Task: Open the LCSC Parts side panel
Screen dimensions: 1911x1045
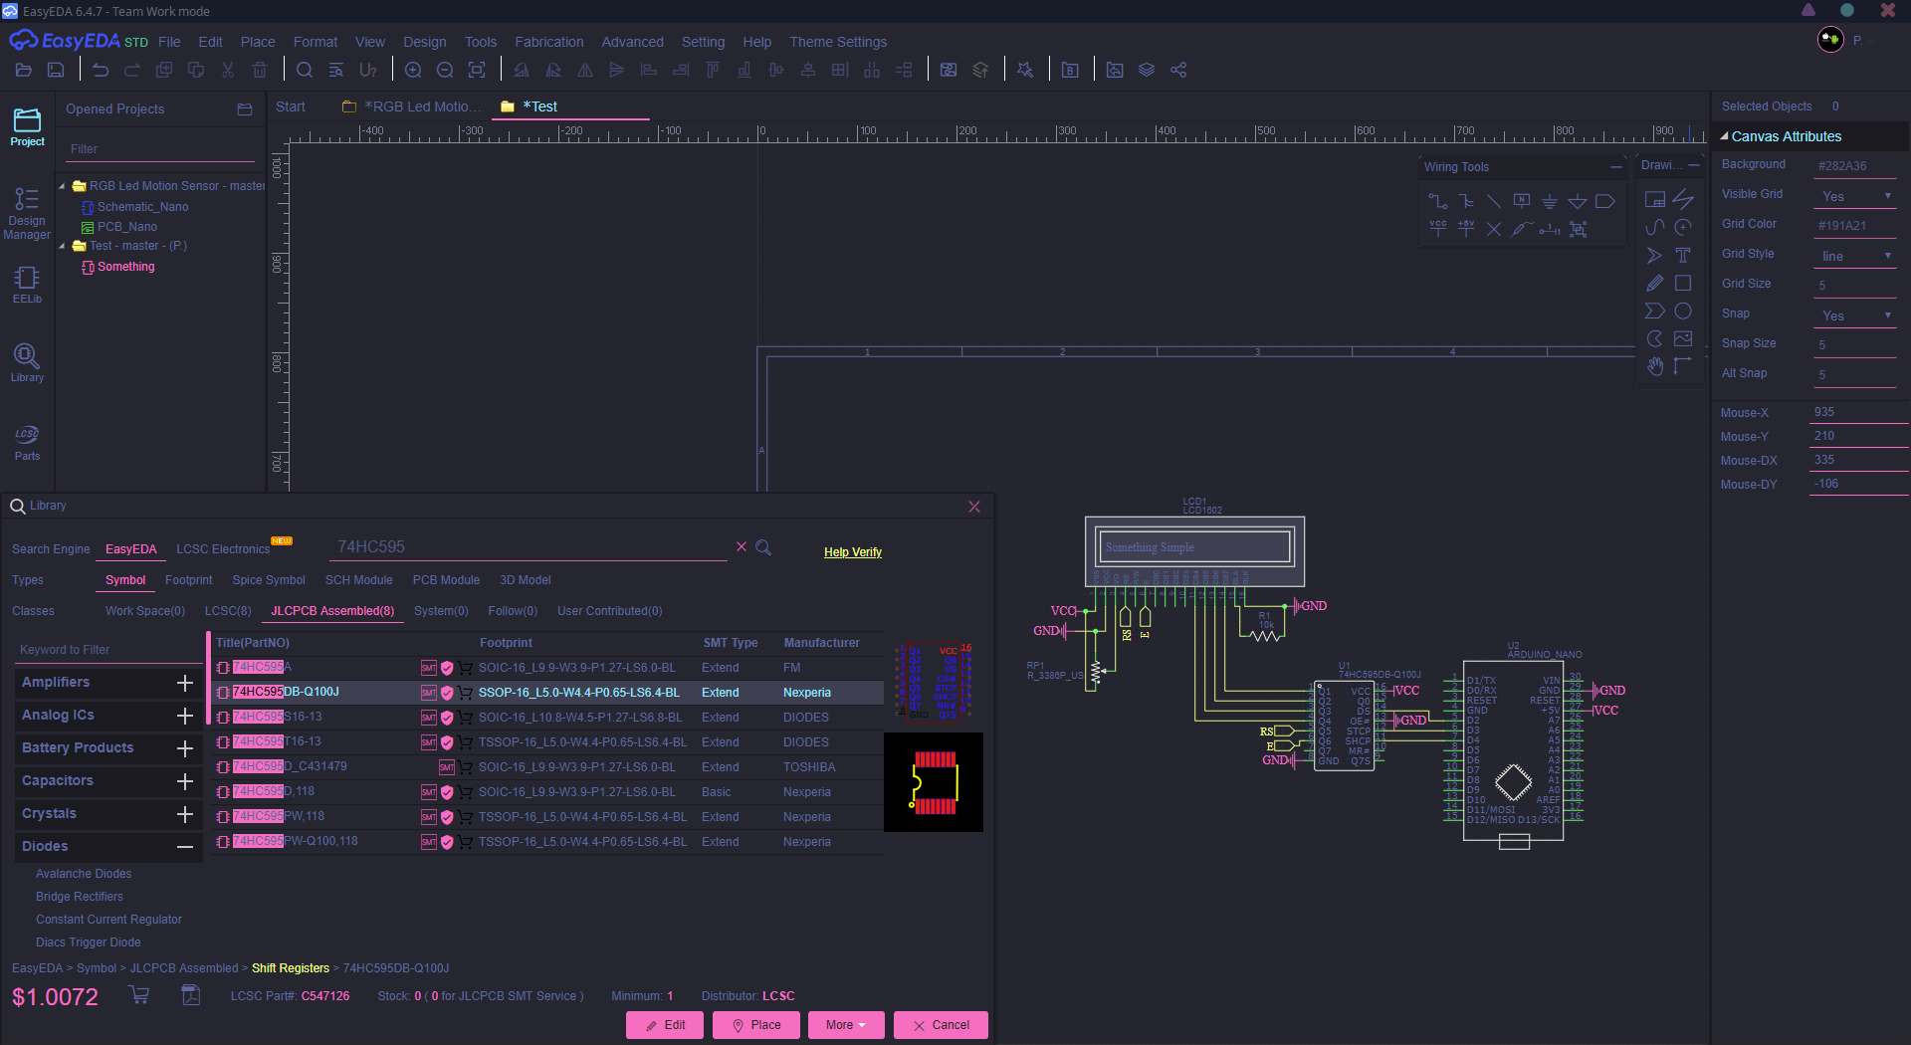Action: tap(27, 442)
